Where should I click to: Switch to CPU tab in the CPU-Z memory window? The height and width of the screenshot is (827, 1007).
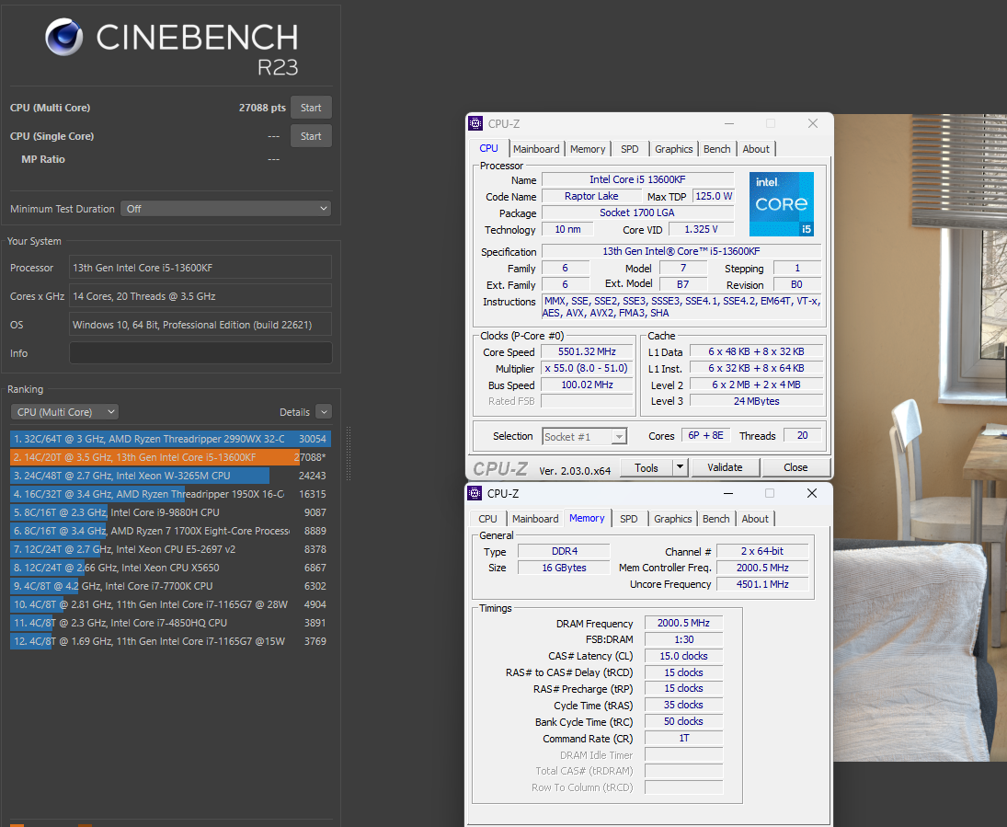tap(487, 519)
